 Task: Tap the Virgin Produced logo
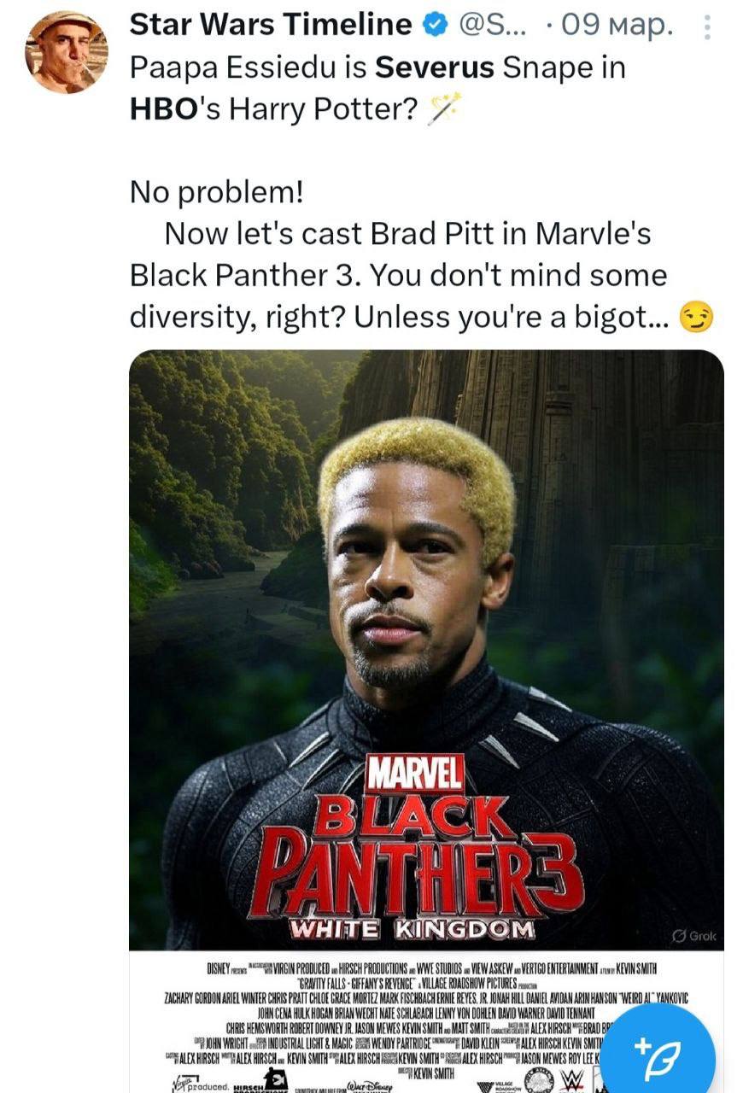pyautogui.click(x=198, y=1085)
